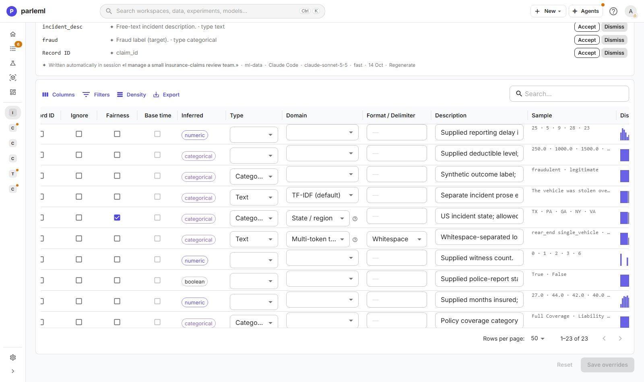Open the Models cube icon in sidebar
644x382 pixels.
pyautogui.click(x=13, y=78)
